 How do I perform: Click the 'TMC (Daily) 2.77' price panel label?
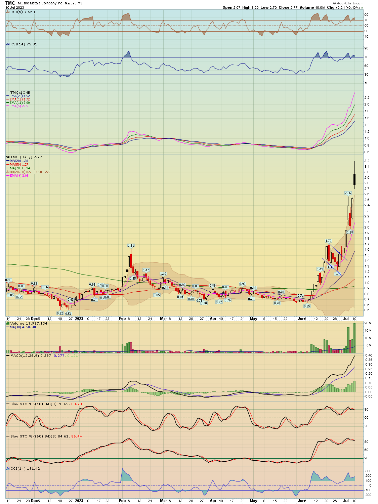click(26, 157)
